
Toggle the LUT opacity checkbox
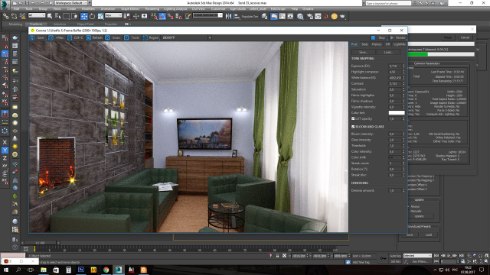click(x=353, y=119)
